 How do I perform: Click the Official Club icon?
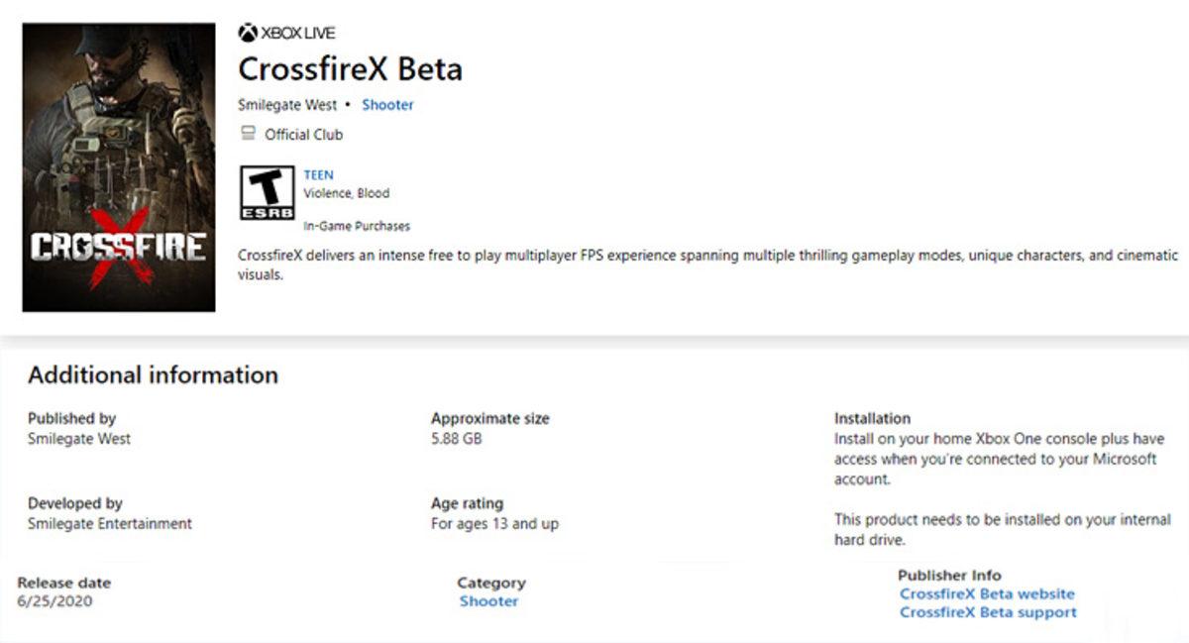point(248,134)
